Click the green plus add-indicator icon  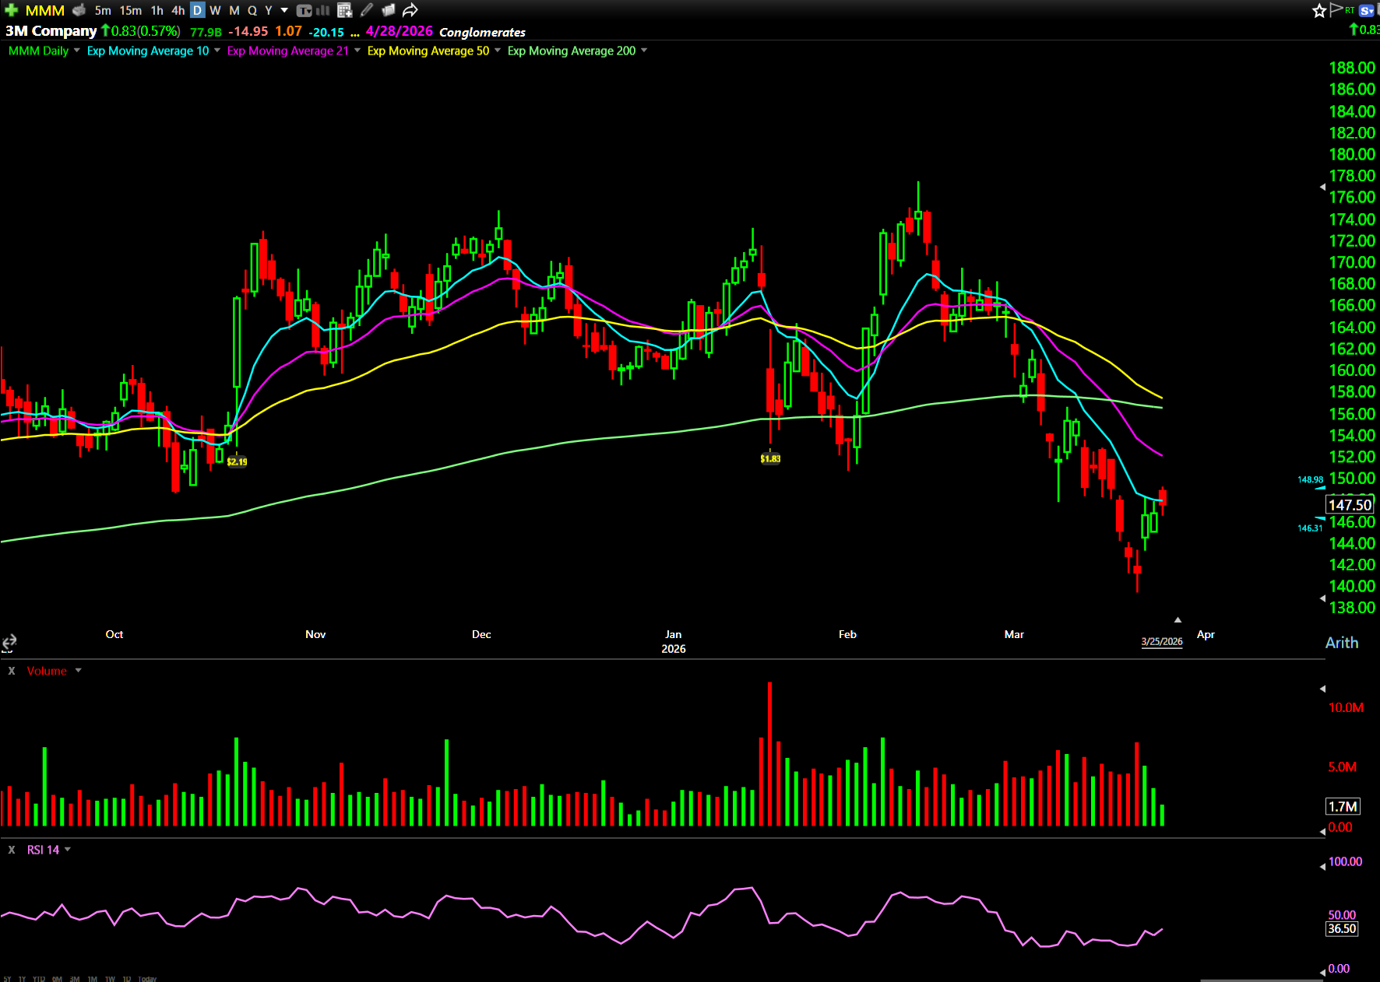pos(11,10)
